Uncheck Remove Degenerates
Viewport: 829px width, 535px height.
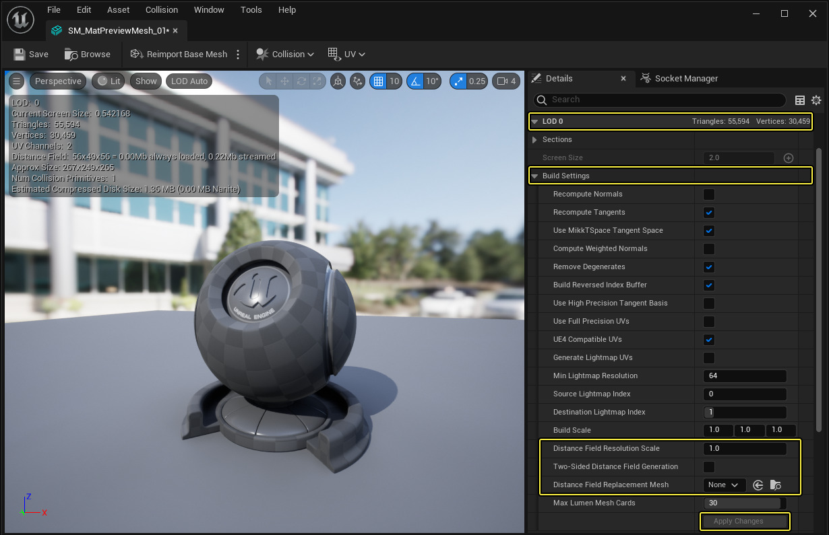(709, 267)
